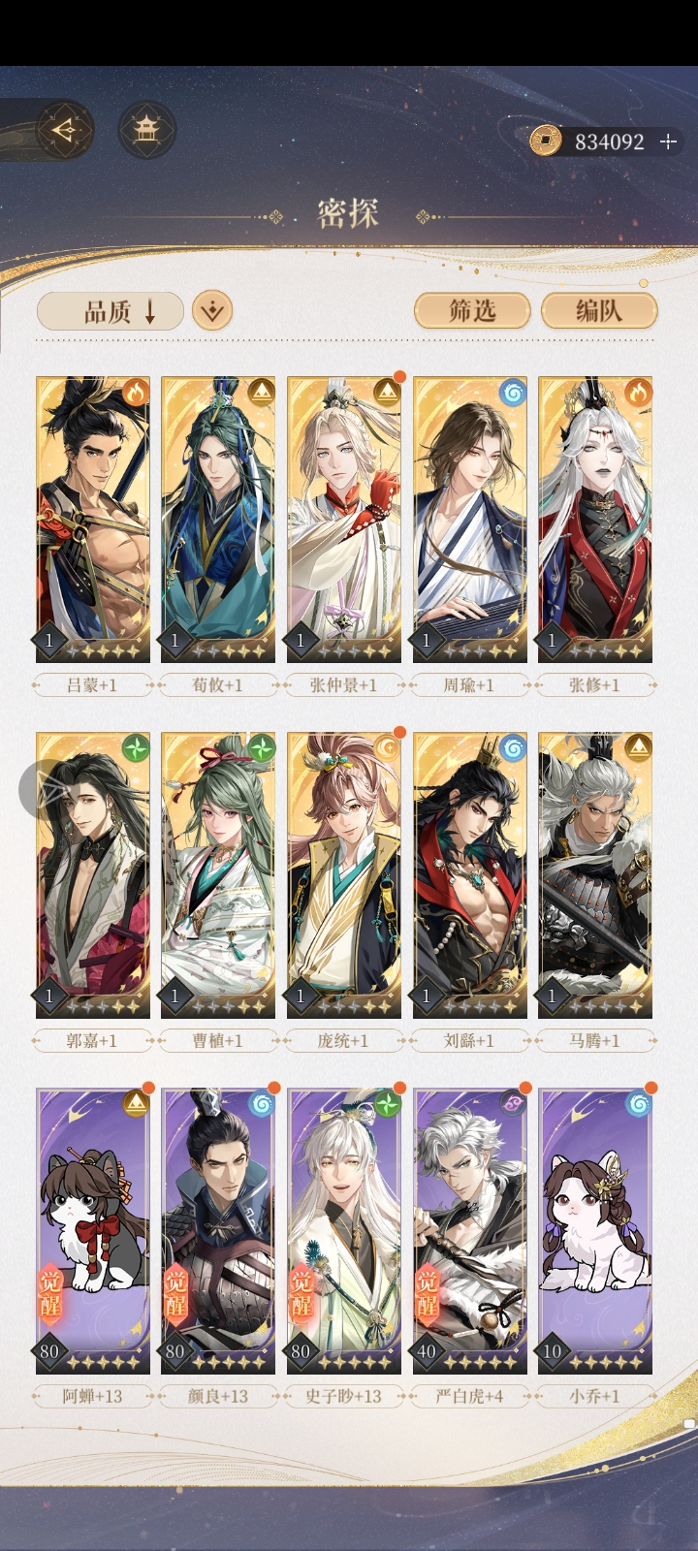Tap the gold coin currency icon
This screenshot has height=1551, width=698.
pos(546,142)
